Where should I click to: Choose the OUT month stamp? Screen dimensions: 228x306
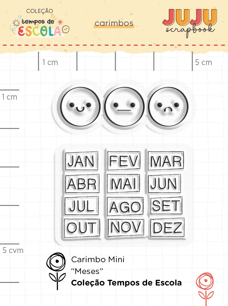point(82,228)
